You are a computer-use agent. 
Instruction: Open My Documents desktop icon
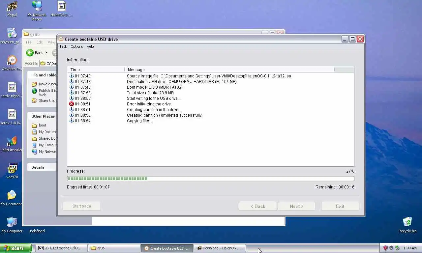pyautogui.click(x=12, y=198)
